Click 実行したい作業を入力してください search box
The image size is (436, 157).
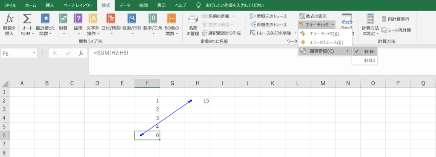point(235,5)
